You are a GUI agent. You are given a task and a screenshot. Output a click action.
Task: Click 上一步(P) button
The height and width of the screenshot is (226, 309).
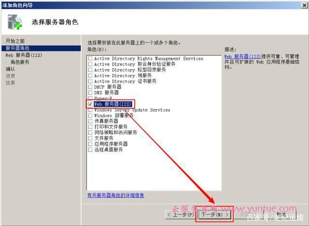(181, 214)
